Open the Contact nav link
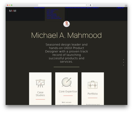This screenshot has height=113, width=133. [x=95, y=8]
